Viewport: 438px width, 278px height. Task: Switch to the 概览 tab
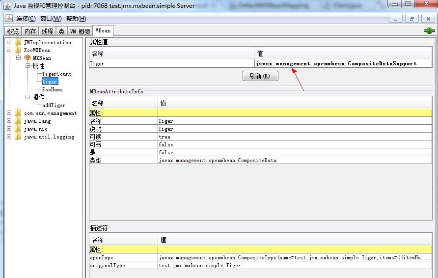click(x=13, y=31)
